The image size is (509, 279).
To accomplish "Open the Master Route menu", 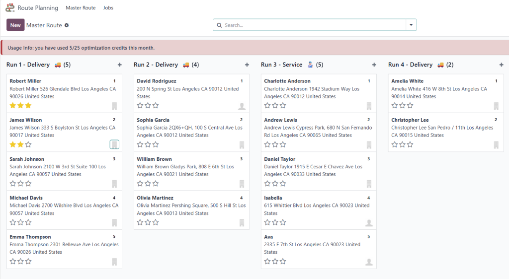I will click(81, 8).
